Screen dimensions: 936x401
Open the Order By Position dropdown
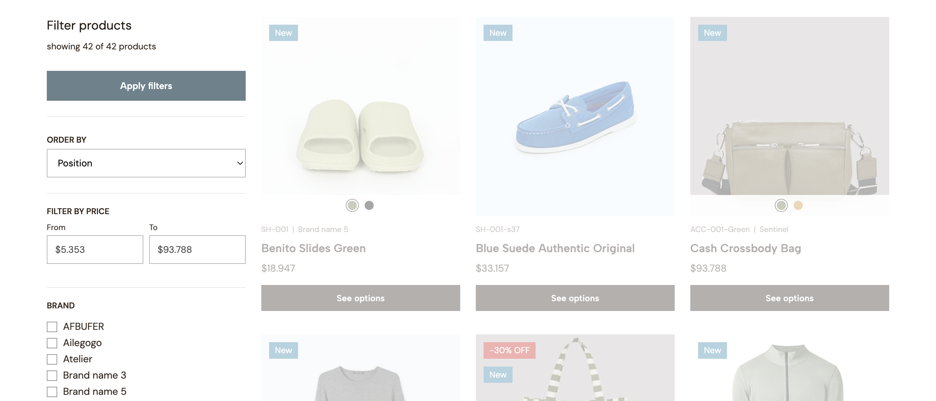tap(146, 163)
